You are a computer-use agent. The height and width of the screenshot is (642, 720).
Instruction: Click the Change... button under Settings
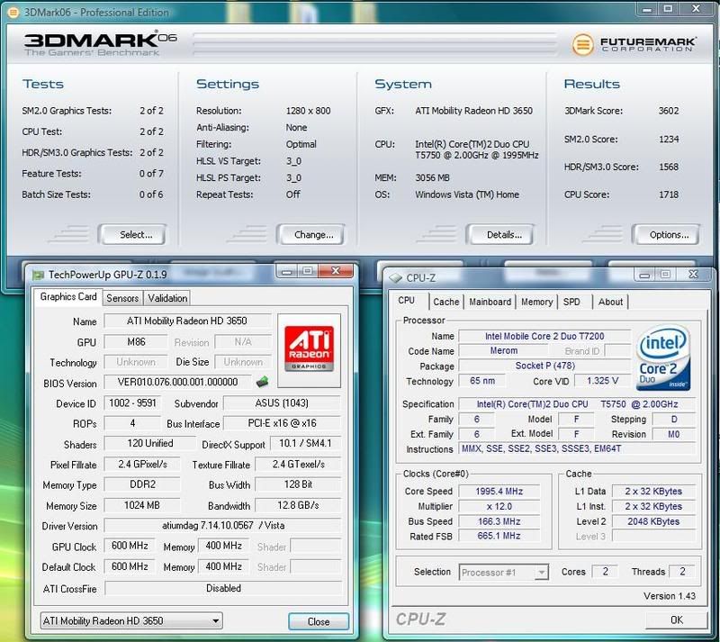click(x=310, y=235)
